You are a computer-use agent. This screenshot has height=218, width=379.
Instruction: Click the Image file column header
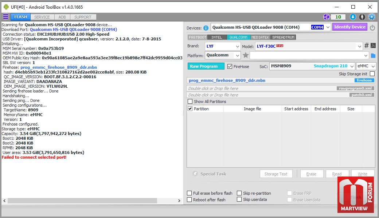(x=252, y=109)
